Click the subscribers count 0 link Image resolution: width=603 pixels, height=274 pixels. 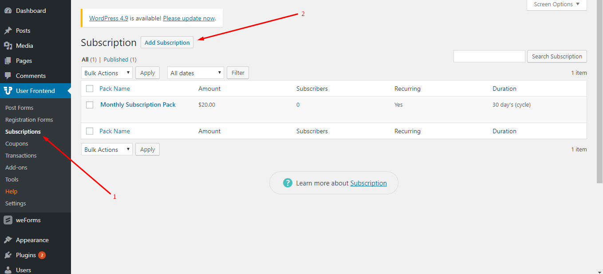298,105
